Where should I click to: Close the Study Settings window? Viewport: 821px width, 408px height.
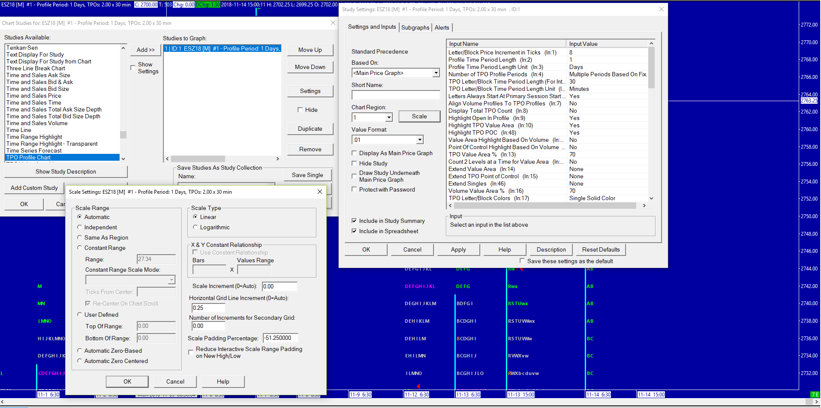[x=661, y=9]
